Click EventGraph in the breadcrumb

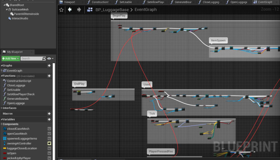(145, 9)
